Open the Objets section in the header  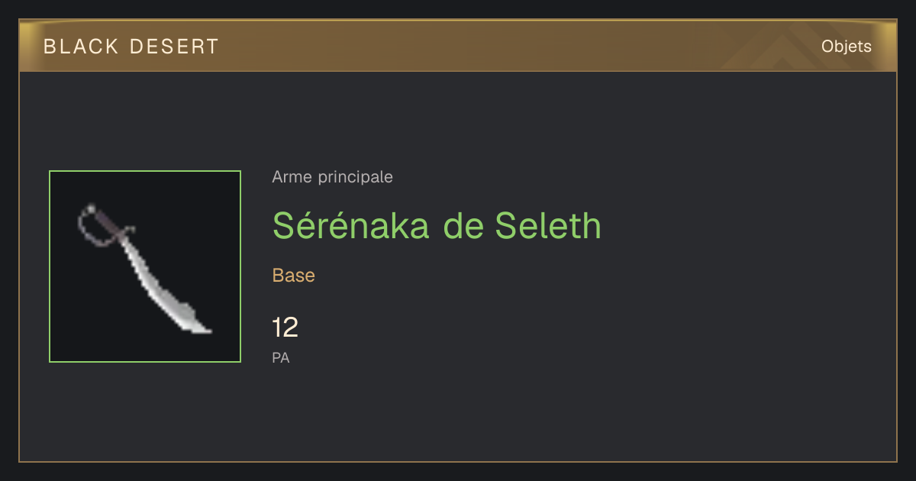[x=847, y=47]
